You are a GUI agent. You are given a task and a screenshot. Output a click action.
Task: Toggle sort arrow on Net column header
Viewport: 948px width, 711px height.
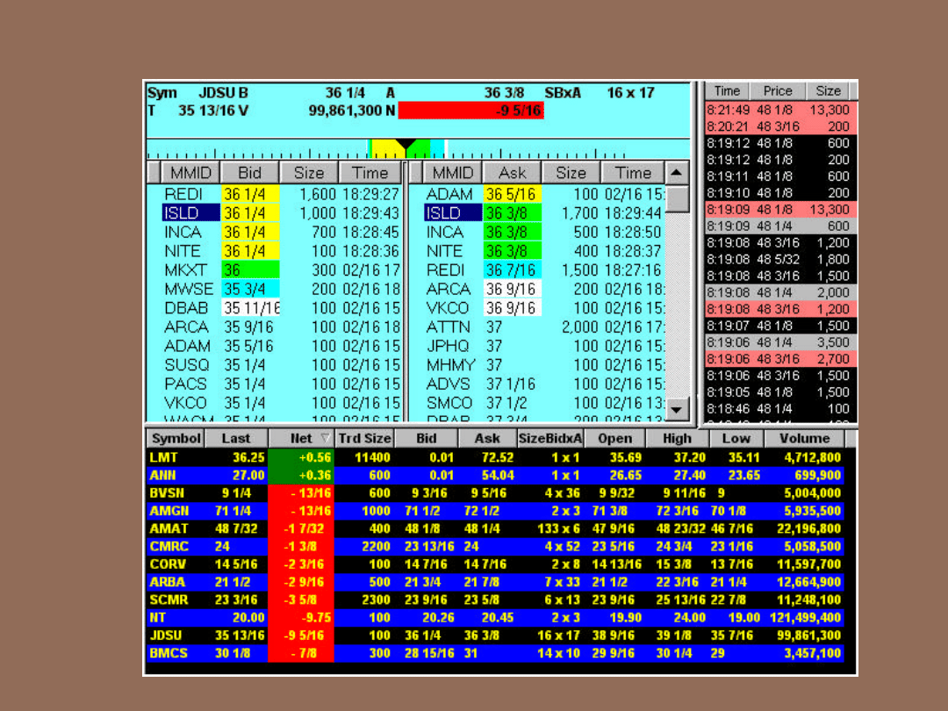point(327,438)
